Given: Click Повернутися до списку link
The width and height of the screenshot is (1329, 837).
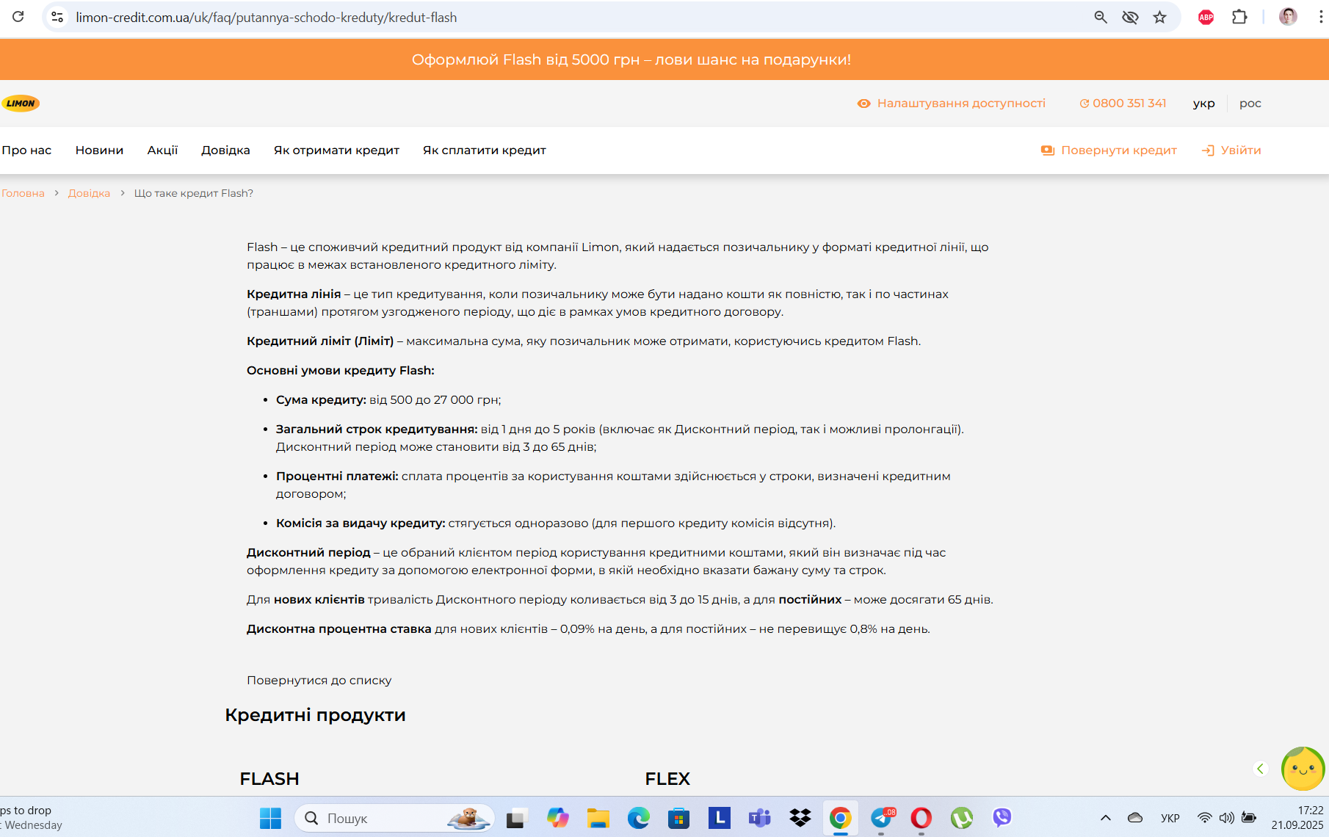Looking at the screenshot, I should point(319,681).
